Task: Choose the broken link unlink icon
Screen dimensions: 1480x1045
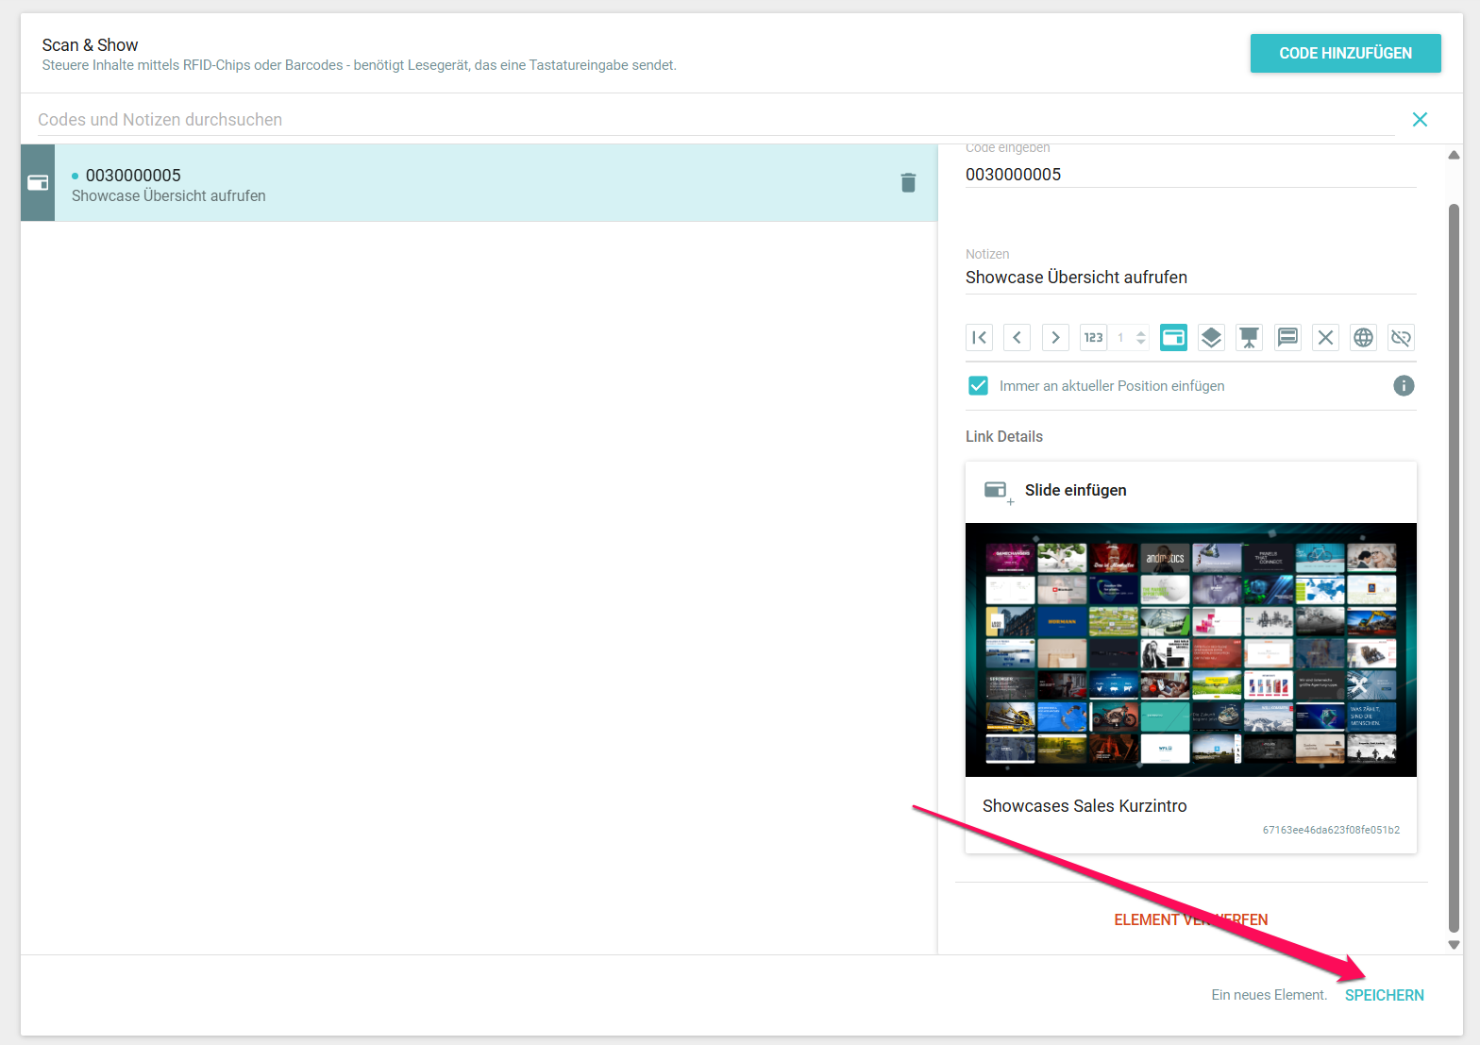Action: [1401, 337]
